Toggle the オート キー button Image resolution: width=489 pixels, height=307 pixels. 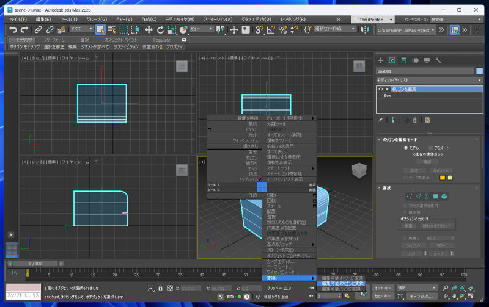[383, 288]
